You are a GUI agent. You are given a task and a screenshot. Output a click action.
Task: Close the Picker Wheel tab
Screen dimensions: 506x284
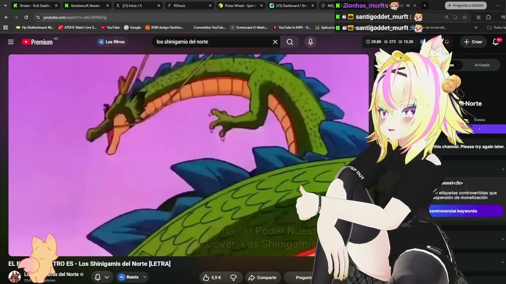(261, 6)
